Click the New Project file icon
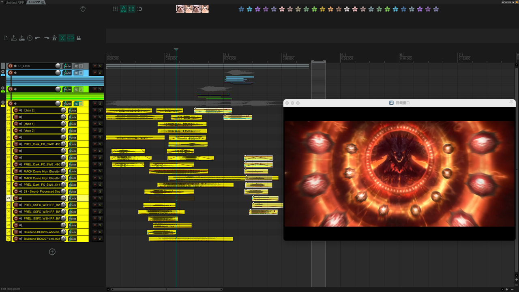 pos(6,38)
